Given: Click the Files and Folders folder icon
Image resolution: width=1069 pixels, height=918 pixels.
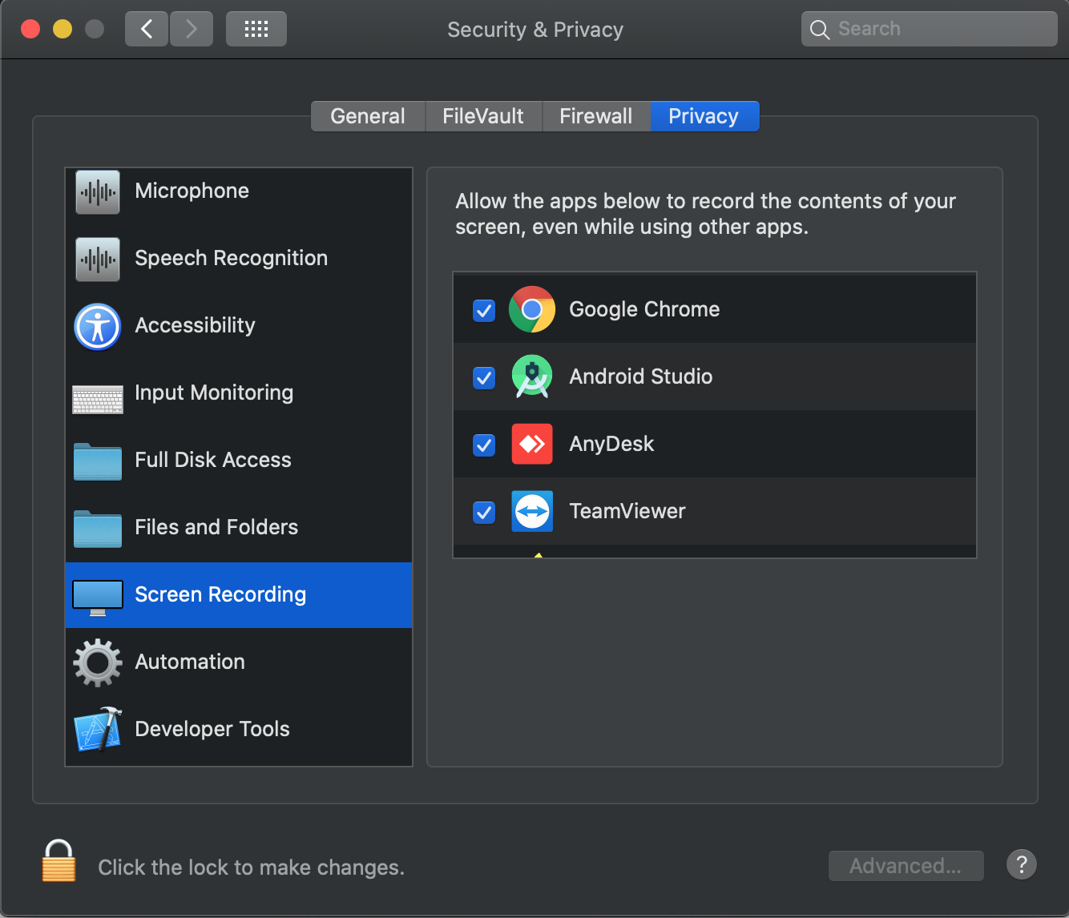Looking at the screenshot, I should (98, 529).
